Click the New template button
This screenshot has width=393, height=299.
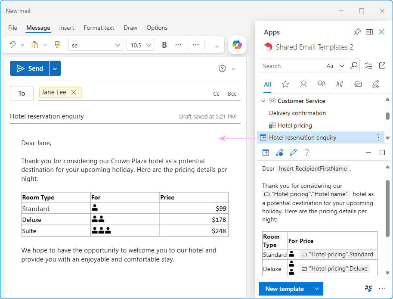285,289
